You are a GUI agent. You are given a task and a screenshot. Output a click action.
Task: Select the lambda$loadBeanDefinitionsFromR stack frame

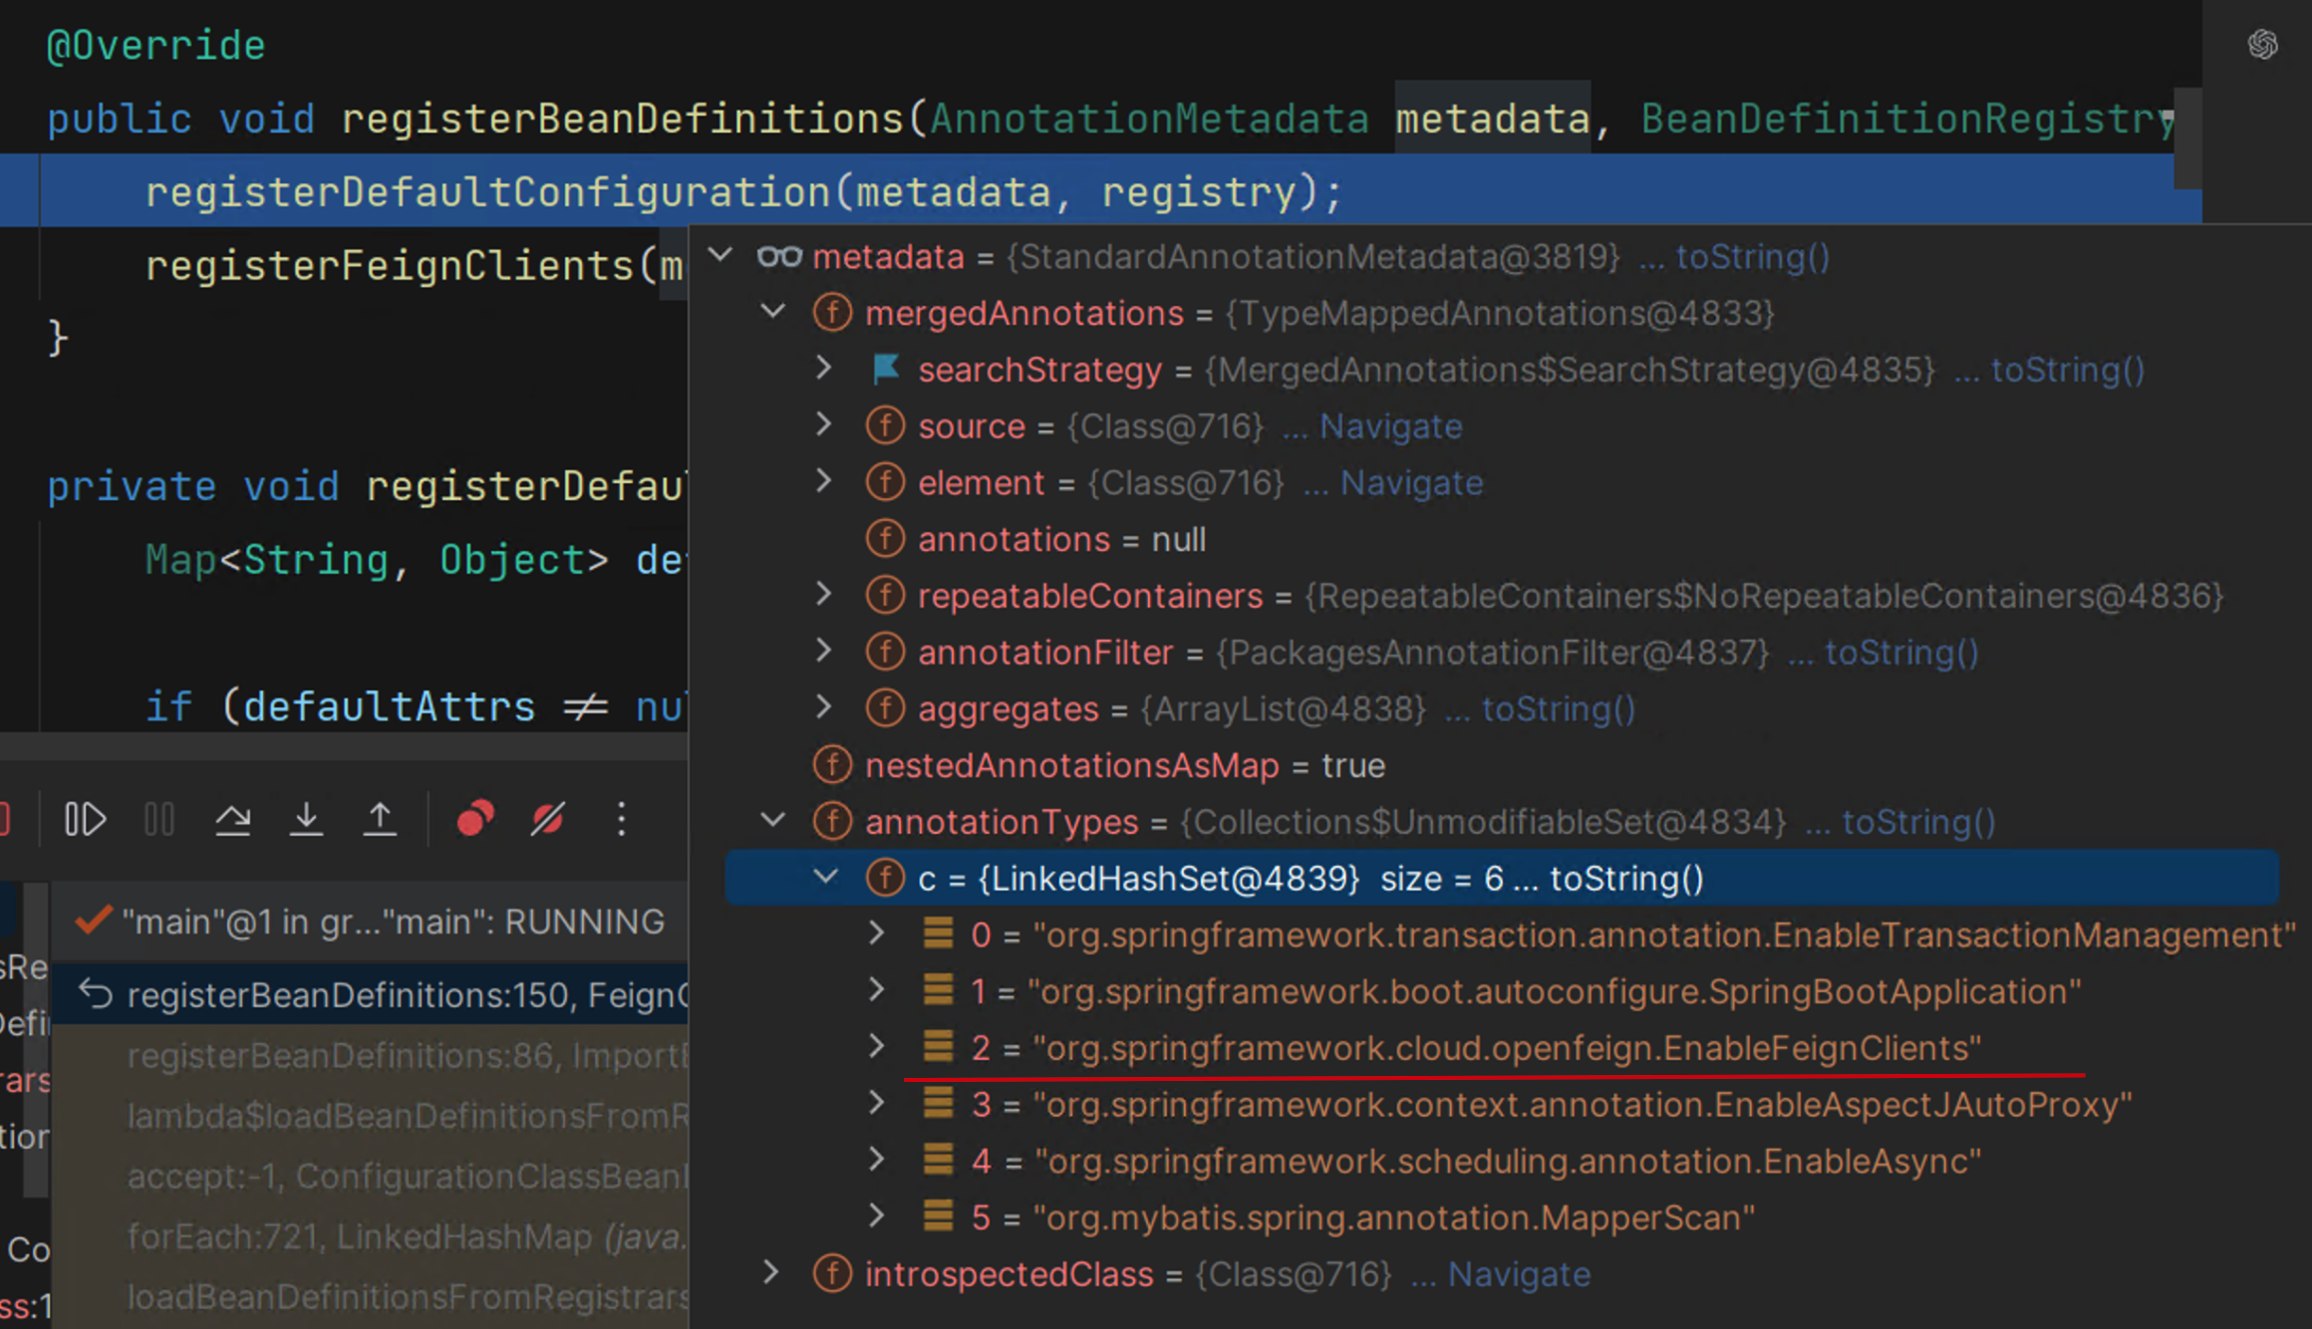tap(370, 1116)
